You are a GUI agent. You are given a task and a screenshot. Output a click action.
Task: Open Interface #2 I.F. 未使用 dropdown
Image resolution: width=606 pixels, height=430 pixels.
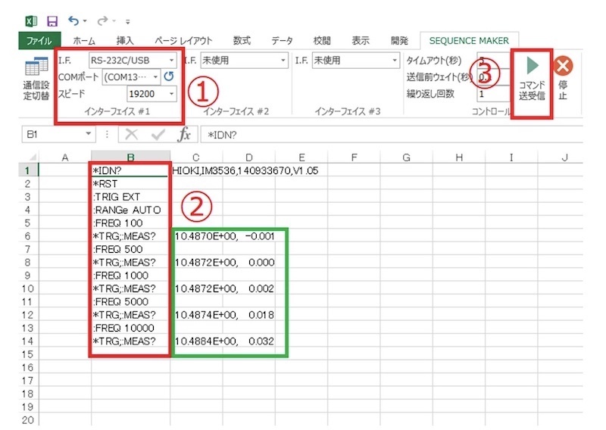244,61
